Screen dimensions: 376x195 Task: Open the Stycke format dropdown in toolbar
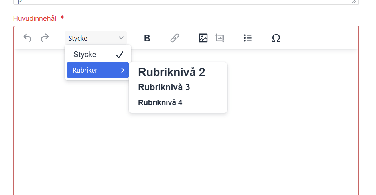click(96, 38)
